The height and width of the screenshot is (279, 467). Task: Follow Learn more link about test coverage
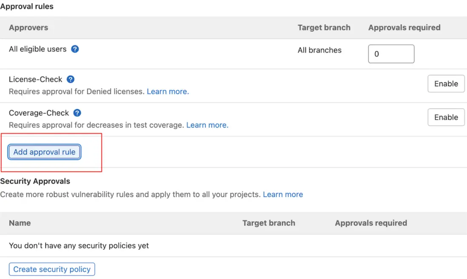(x=207, y=125)
